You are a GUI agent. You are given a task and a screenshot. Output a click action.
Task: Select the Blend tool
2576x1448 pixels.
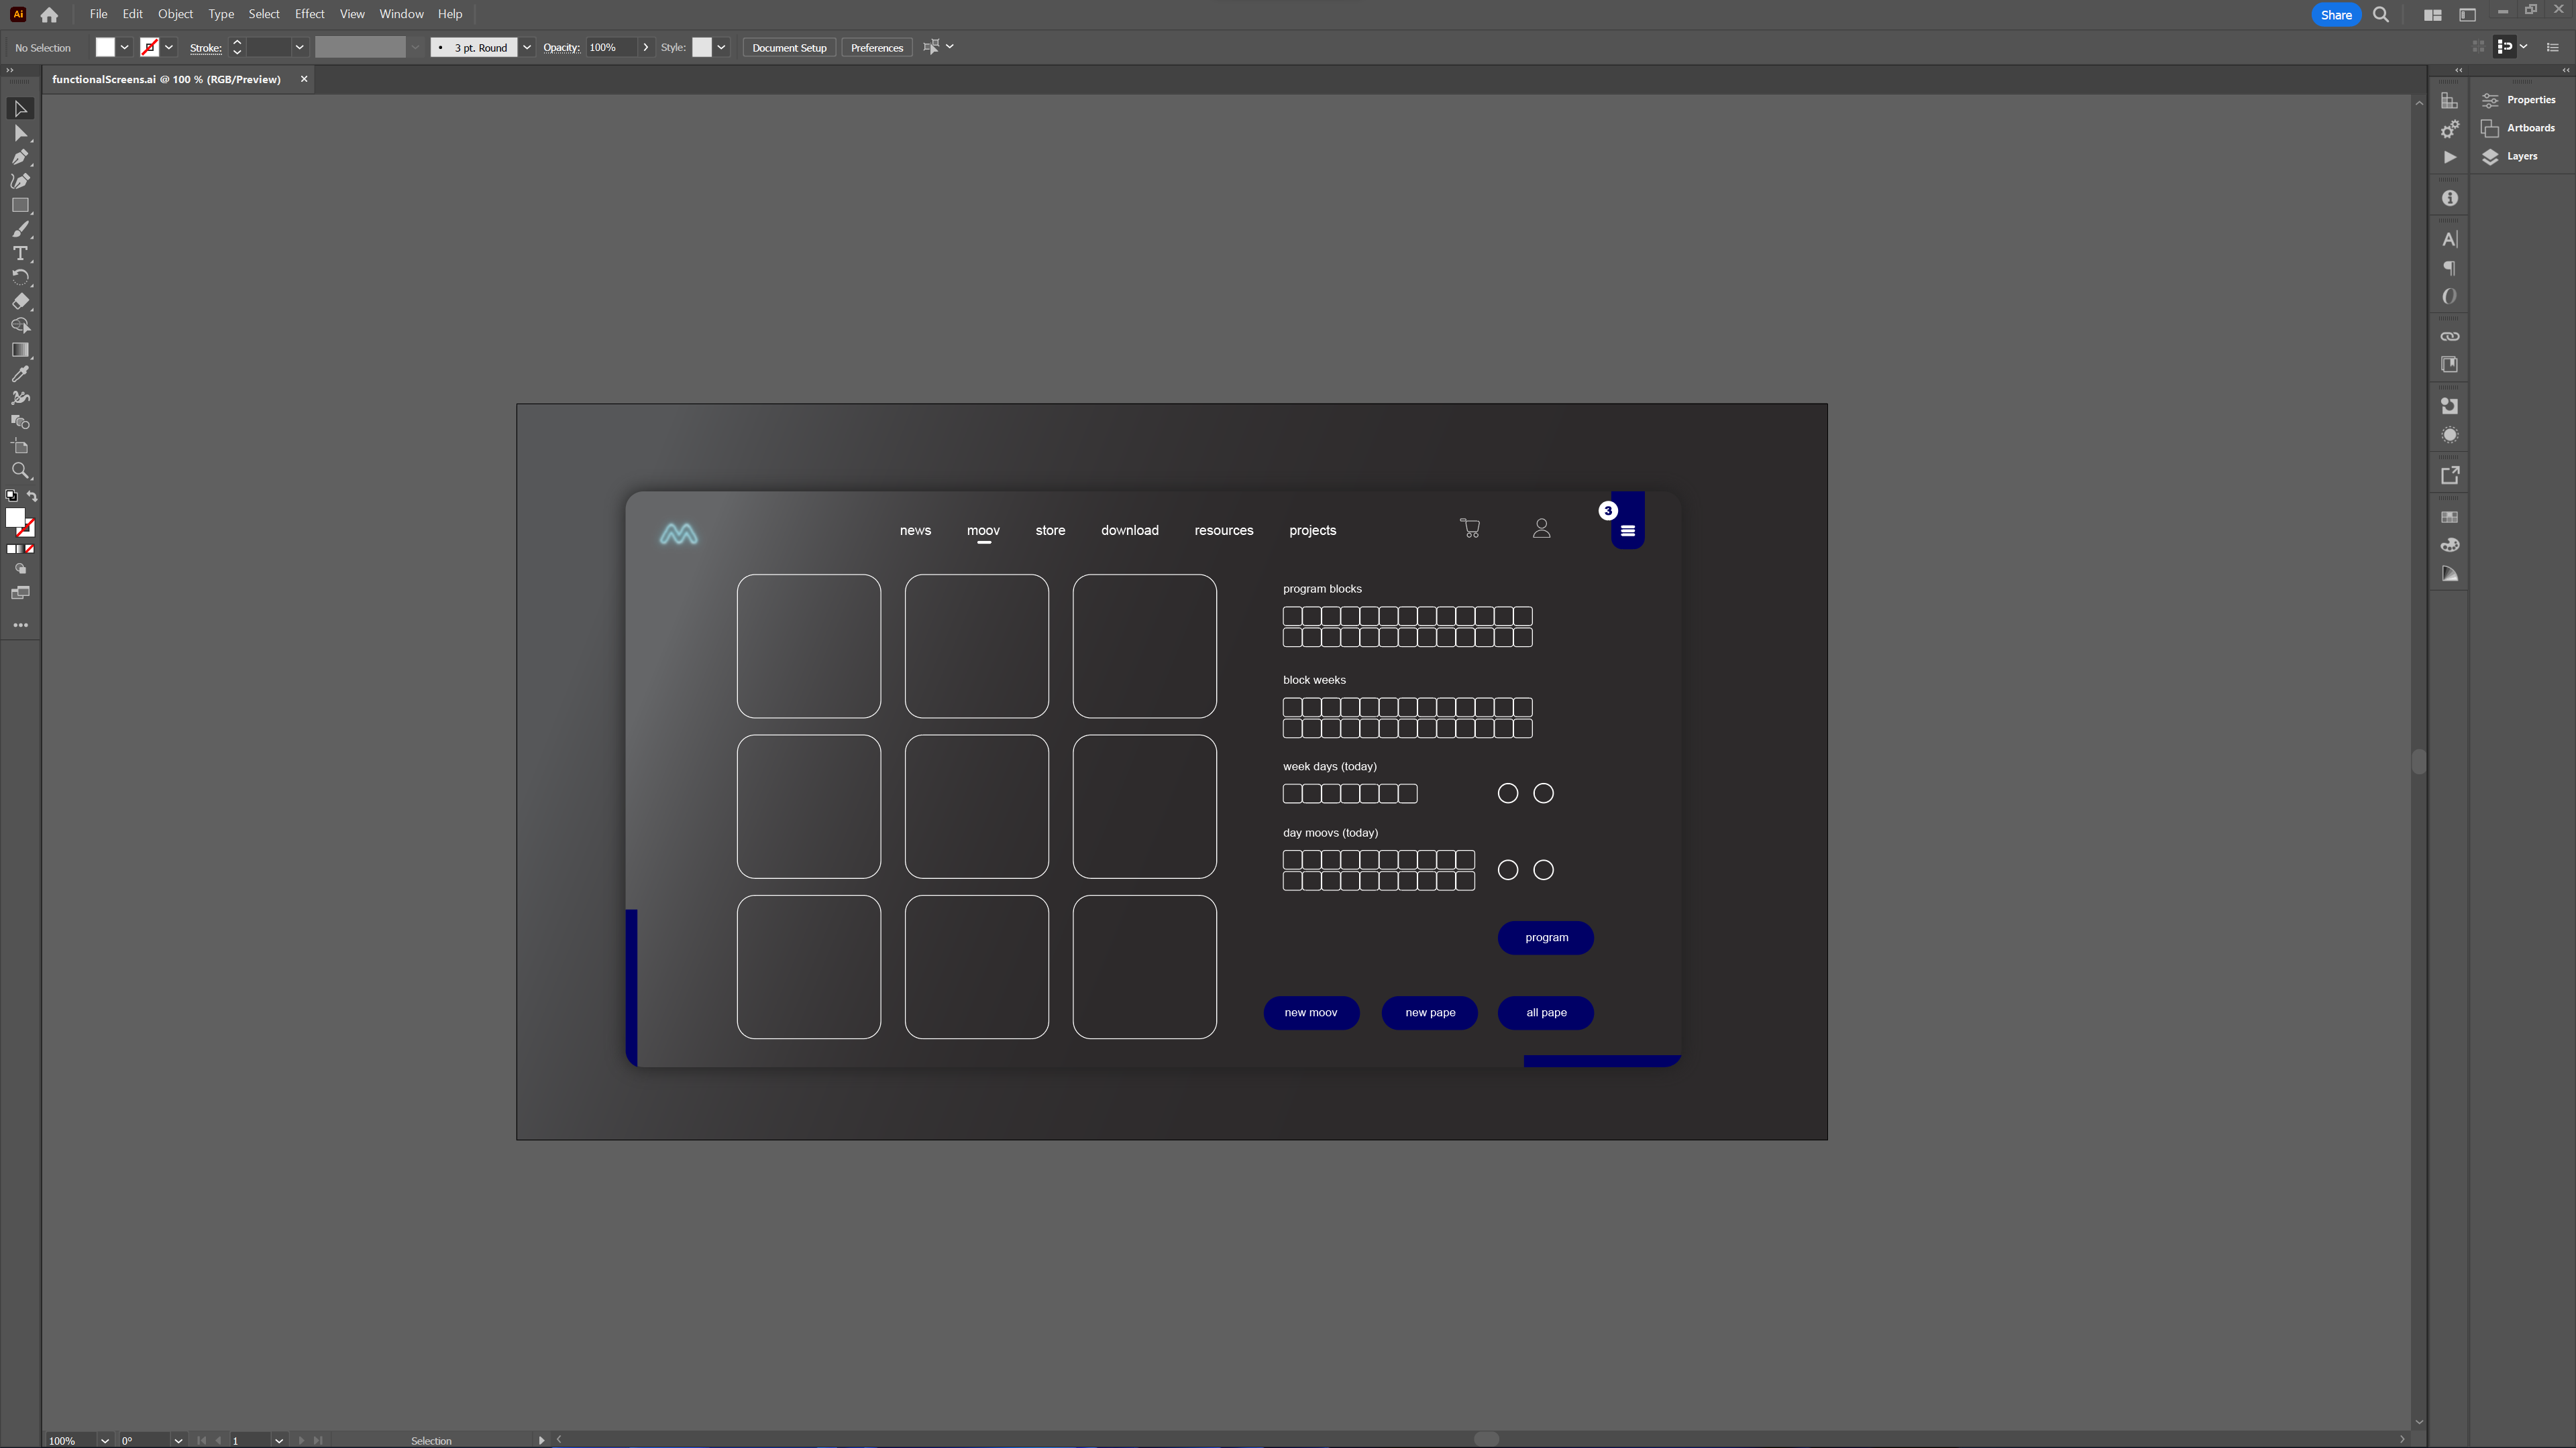pyautogui.click(x=20, y=422)
